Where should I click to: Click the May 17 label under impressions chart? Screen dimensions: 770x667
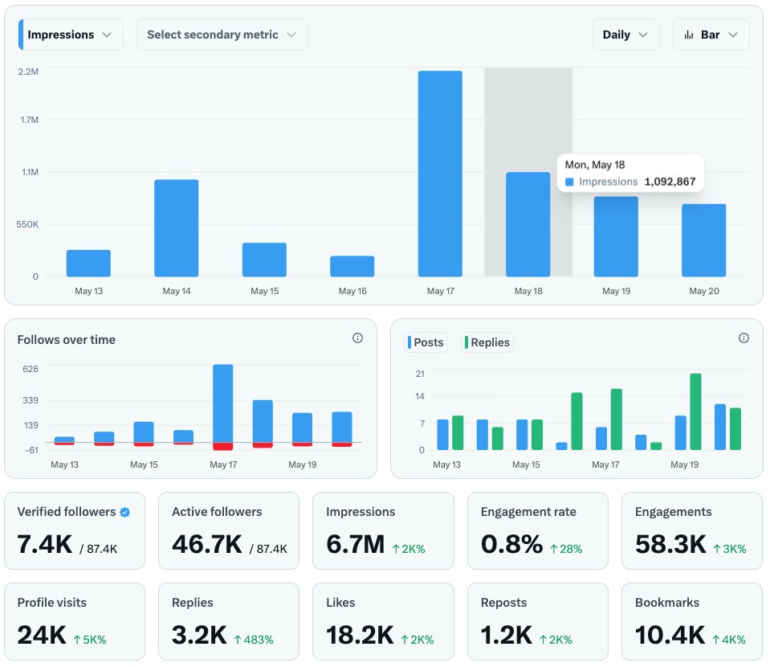point(441,291)
